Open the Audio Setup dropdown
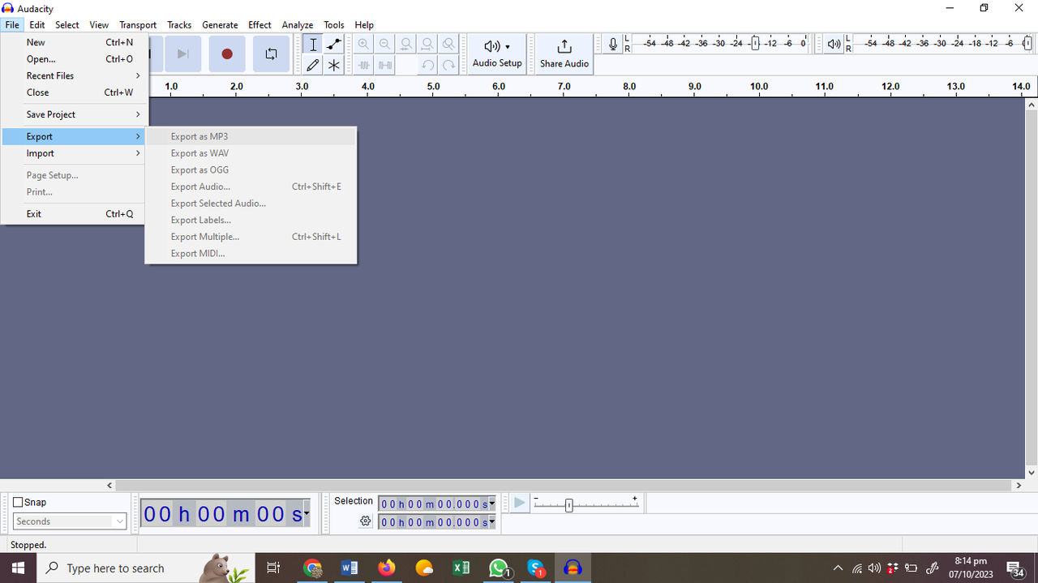 point(497,54)
